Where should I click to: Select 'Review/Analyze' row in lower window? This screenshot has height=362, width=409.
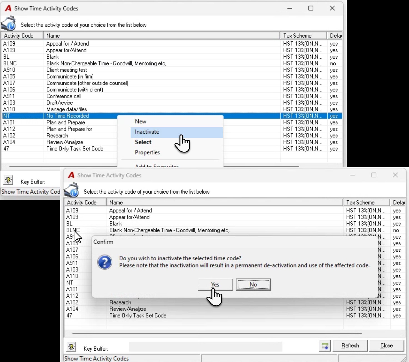[235, 309]
